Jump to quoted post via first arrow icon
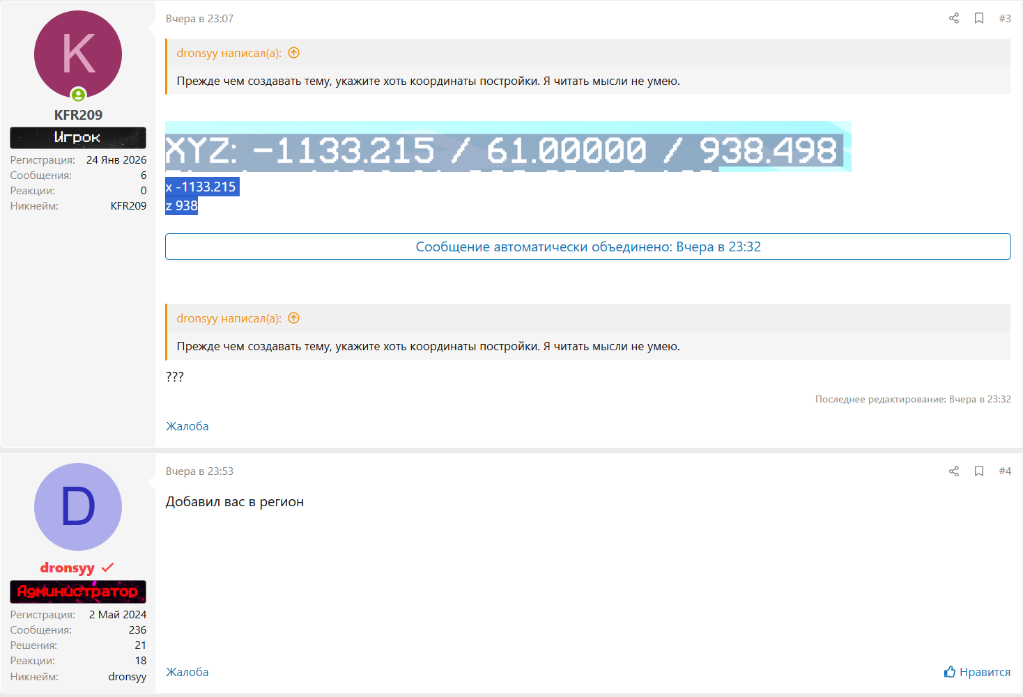 pos(294,53)
